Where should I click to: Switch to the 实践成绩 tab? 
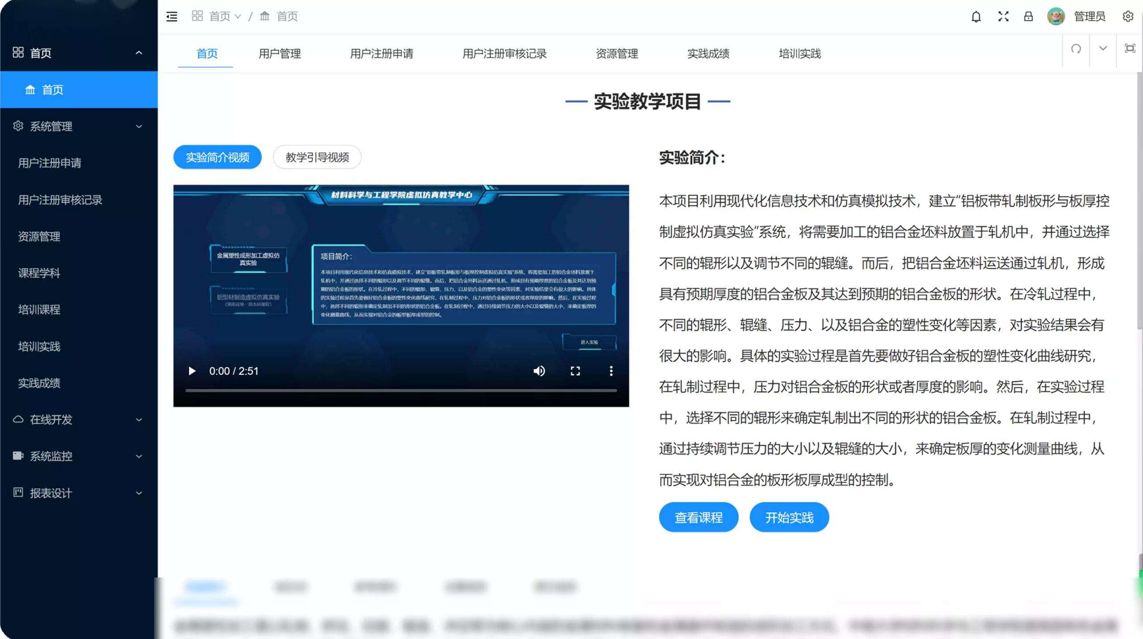[x=708, y=53]
